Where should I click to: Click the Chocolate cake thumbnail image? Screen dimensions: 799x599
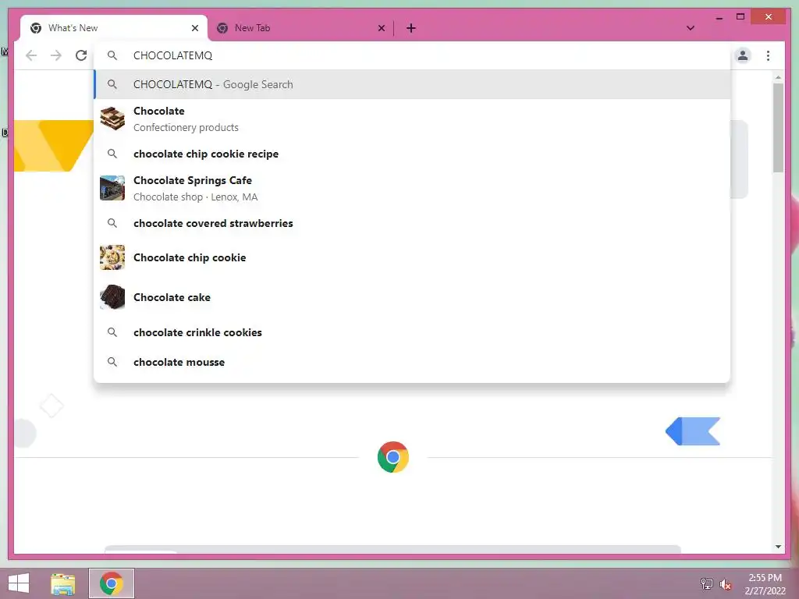tap(112, 297)
